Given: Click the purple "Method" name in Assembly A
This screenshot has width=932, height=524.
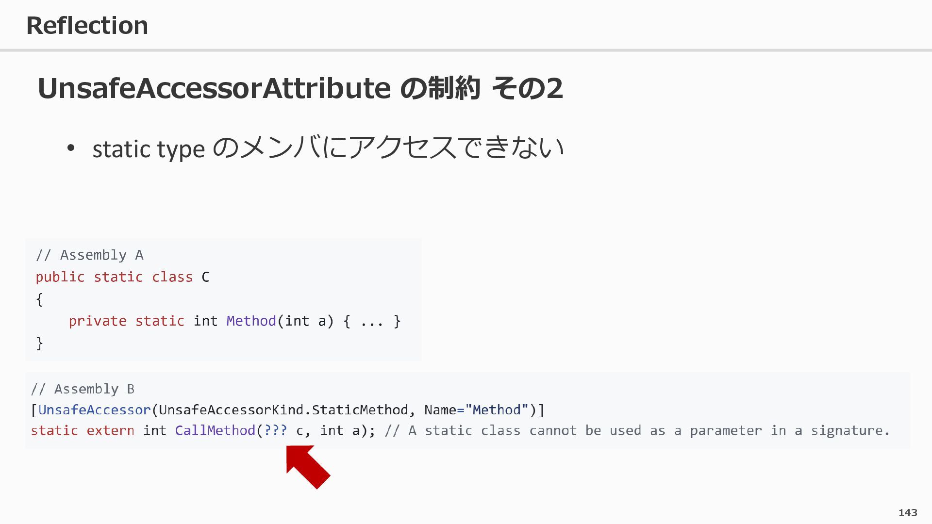Looking at the screenshot, I should [251, 321].
